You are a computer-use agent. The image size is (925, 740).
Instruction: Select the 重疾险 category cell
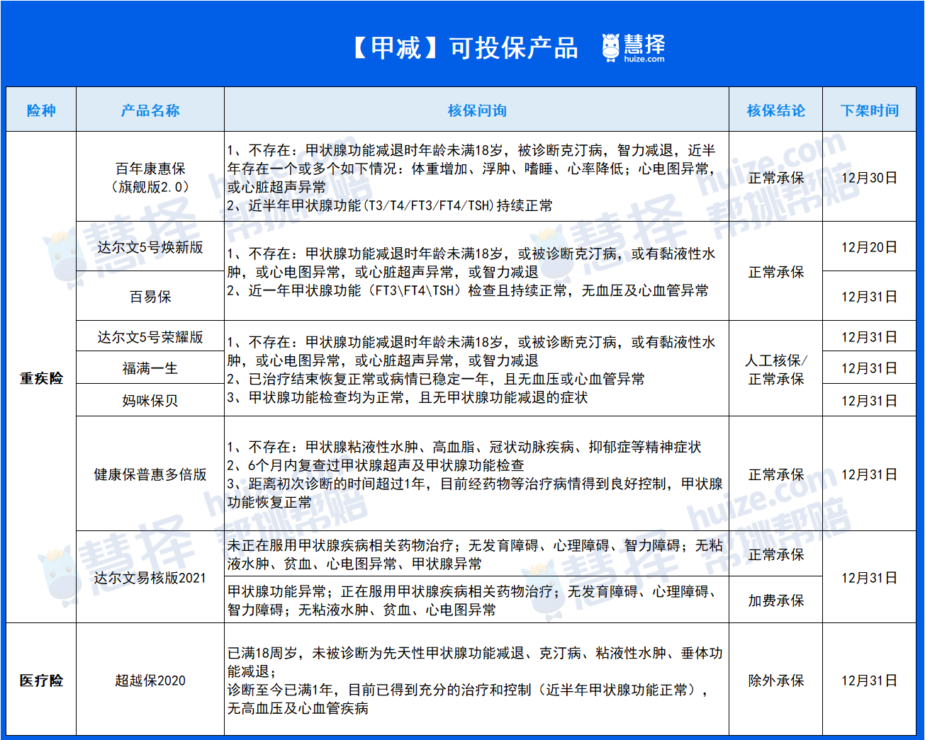(x=41, y=378)
